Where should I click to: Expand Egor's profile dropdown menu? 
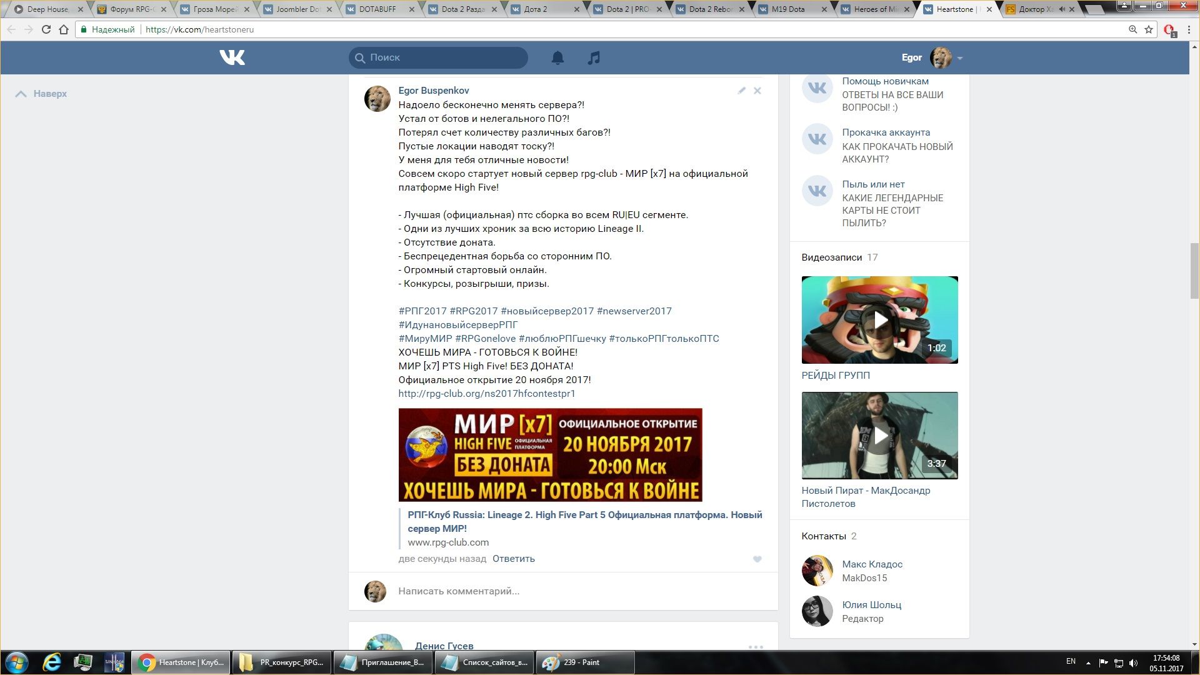click(x=959, y=58)
